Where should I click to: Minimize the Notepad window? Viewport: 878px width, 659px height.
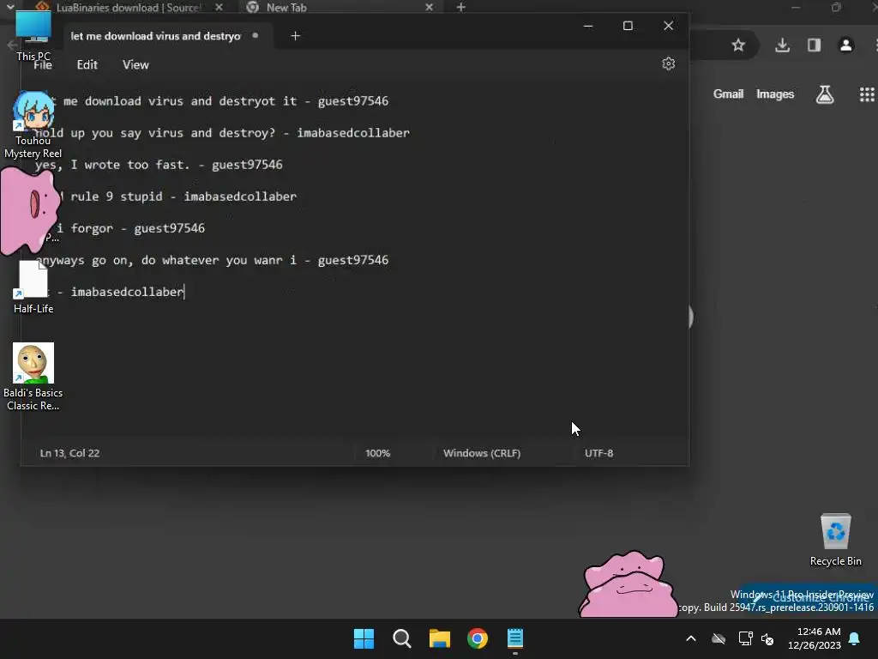tap(588, 26)
